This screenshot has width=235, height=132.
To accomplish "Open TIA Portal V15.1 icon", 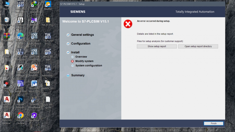I will coord(48,39).
